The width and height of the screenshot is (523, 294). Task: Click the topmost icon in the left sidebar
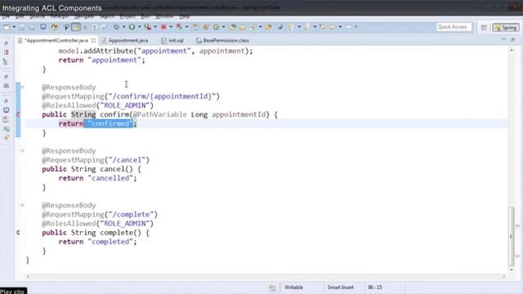(6, 43)
